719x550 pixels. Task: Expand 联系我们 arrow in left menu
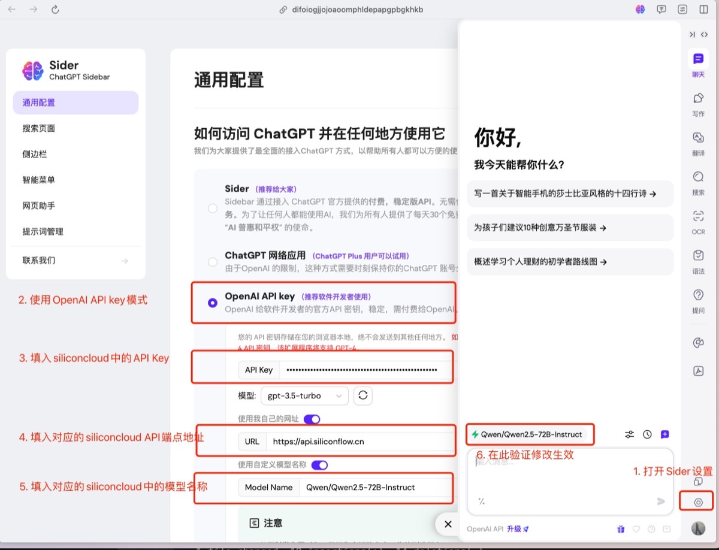pos(125,261)
